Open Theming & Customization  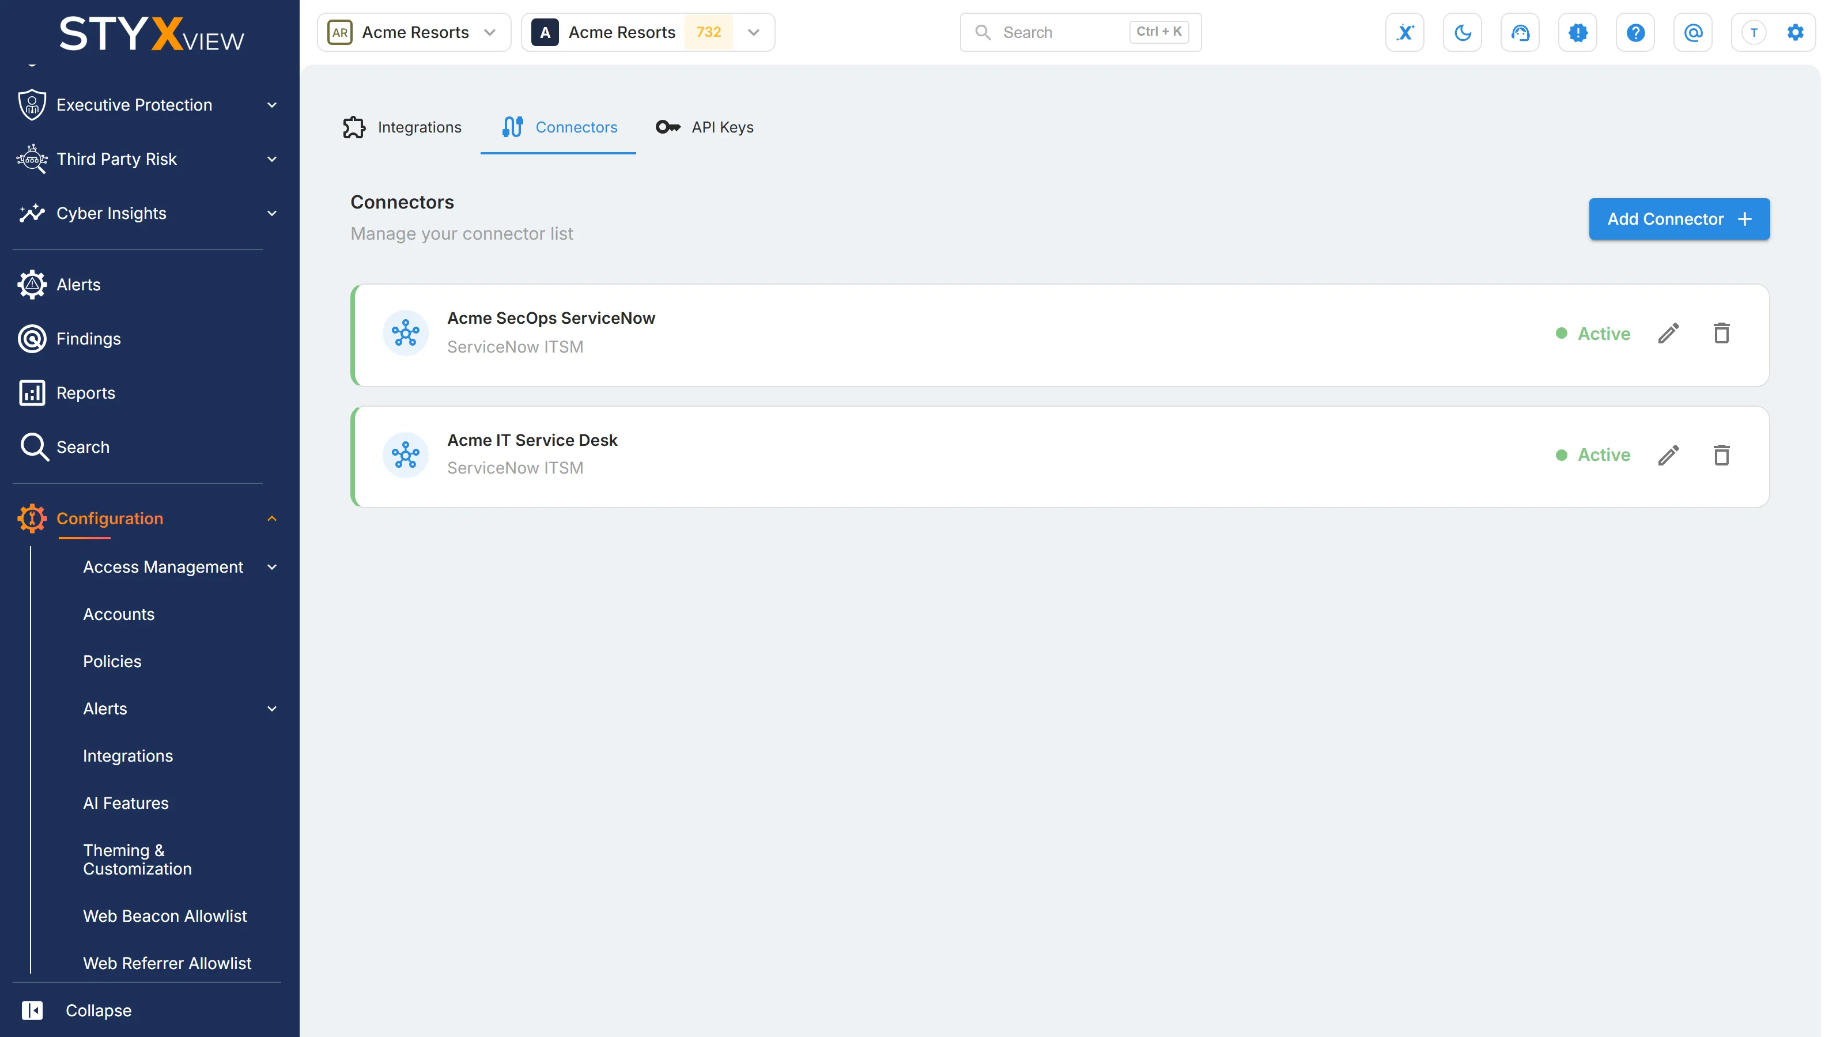[138, 860]
